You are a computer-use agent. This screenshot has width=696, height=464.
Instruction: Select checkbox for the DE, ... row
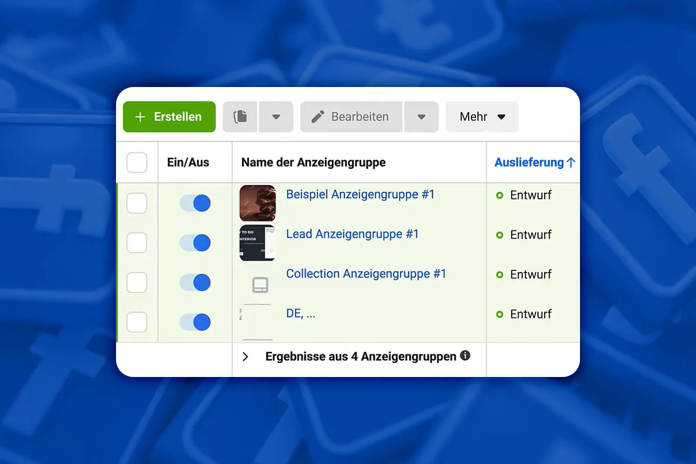pyautogui.click(x=137, y=322)
